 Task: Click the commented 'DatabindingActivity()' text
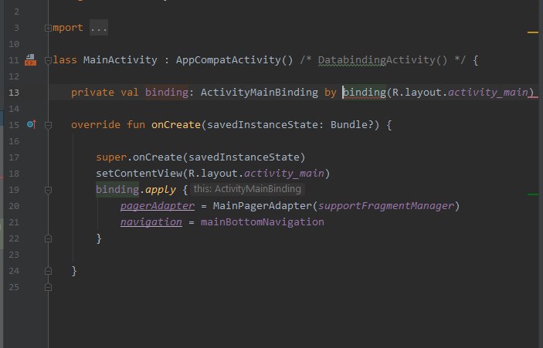click(382, 60)
